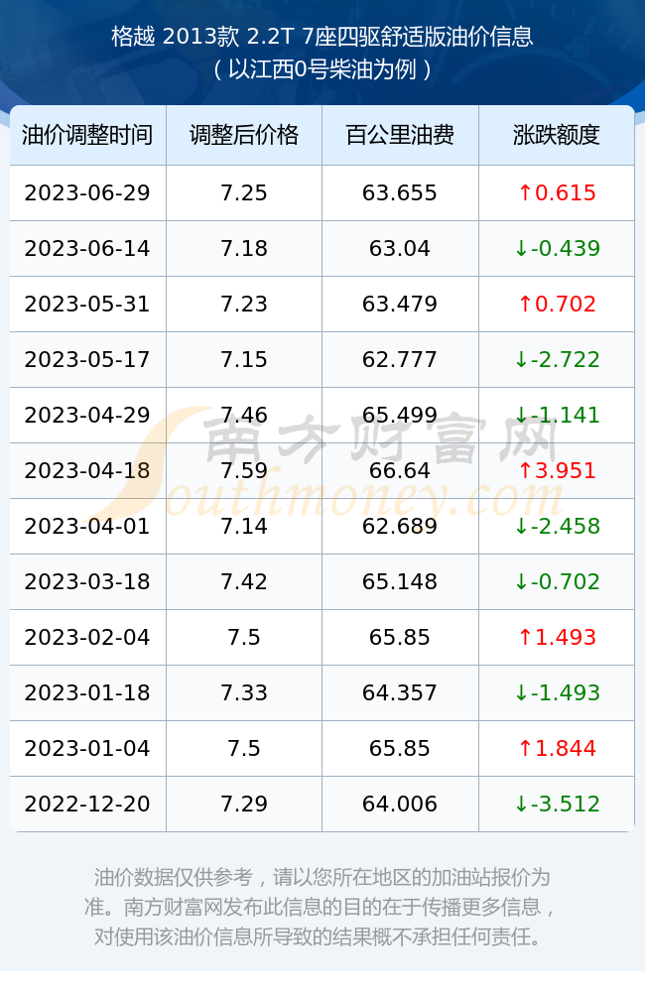The width and height of the screenshot is (645, 992).
Task: Click the 调整后价格 column header
Action: point(244,135)
